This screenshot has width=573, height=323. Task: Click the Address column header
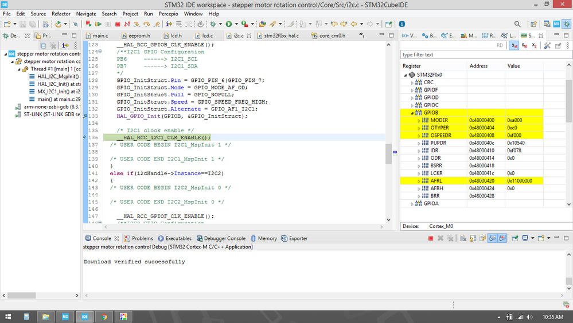tap(478, 66)
